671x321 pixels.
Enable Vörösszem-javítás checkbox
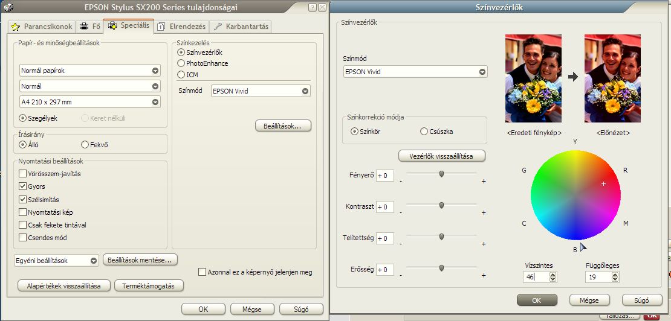[x=23, y=174]
